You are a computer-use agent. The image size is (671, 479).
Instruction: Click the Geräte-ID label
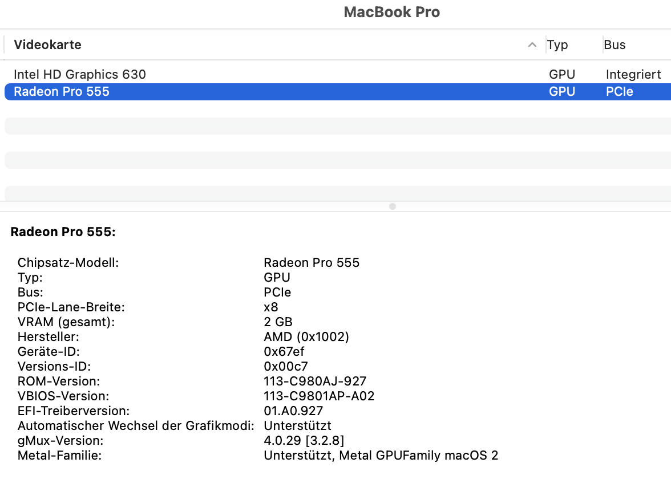49,351
